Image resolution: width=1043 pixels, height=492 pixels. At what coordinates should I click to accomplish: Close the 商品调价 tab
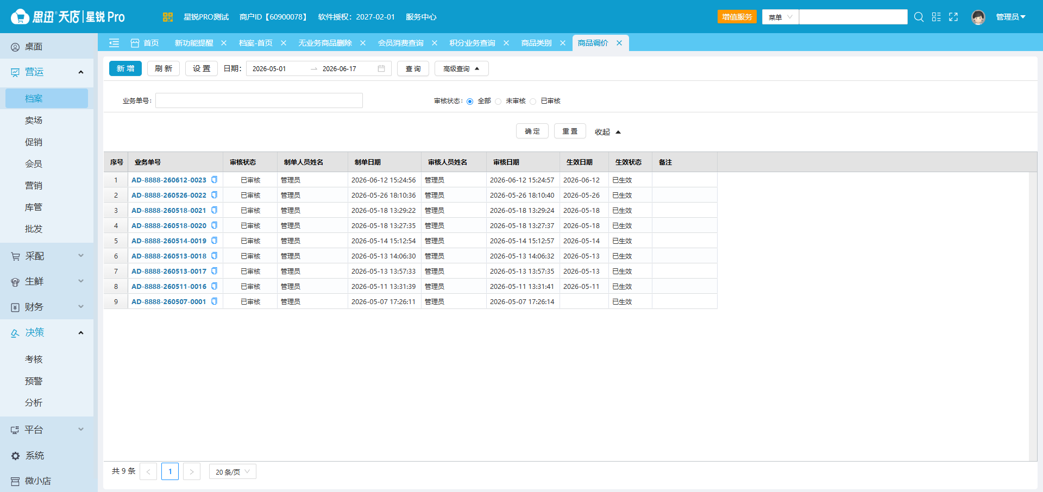coord(619,43)
